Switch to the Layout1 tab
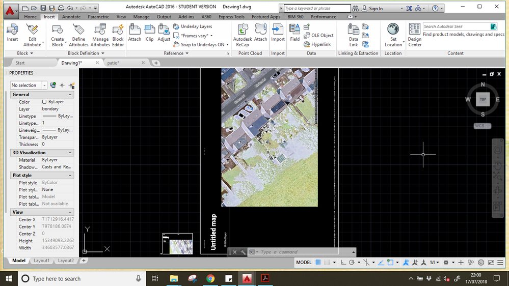Image resolution: width=509 pixels, height=286 pixels. click(41, 261)
